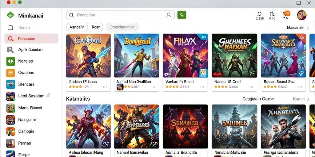Open the Bgican Snand Svis game thumbnail
This screenshot has height=157, width=315.
283,56
